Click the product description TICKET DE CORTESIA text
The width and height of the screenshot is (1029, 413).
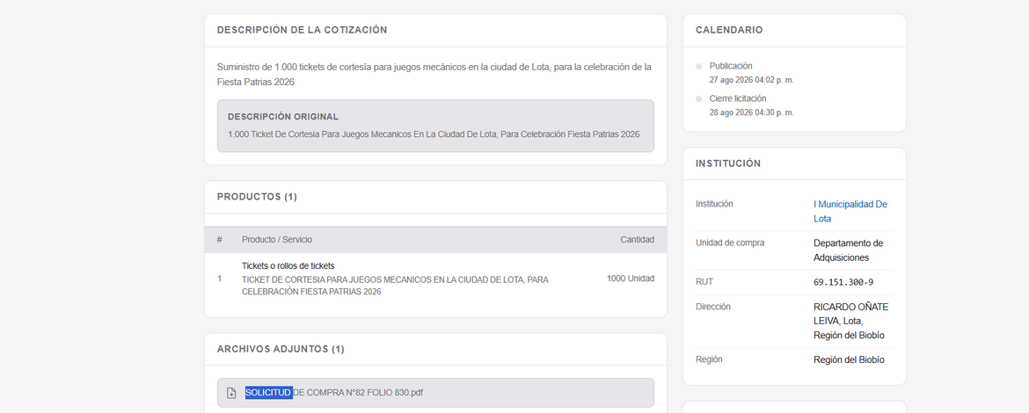pos(395,286)
